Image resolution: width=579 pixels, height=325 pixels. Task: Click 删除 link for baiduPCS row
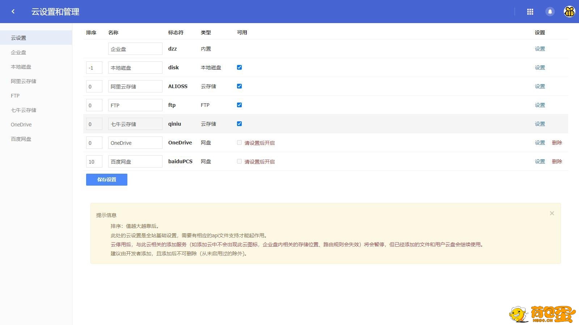click(557, 161)
